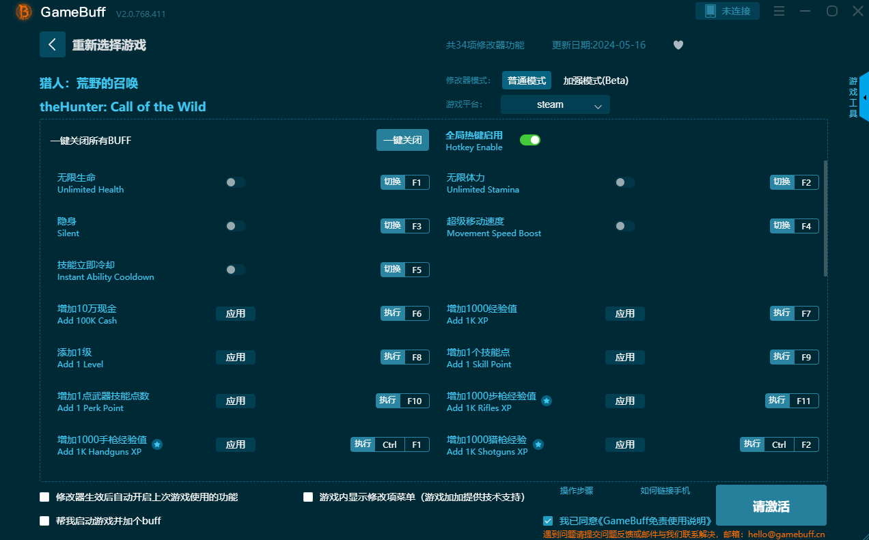The image size is (869, 540).
Task: Apply Add 1K Rifles XP
Action: tap(625, 401)
